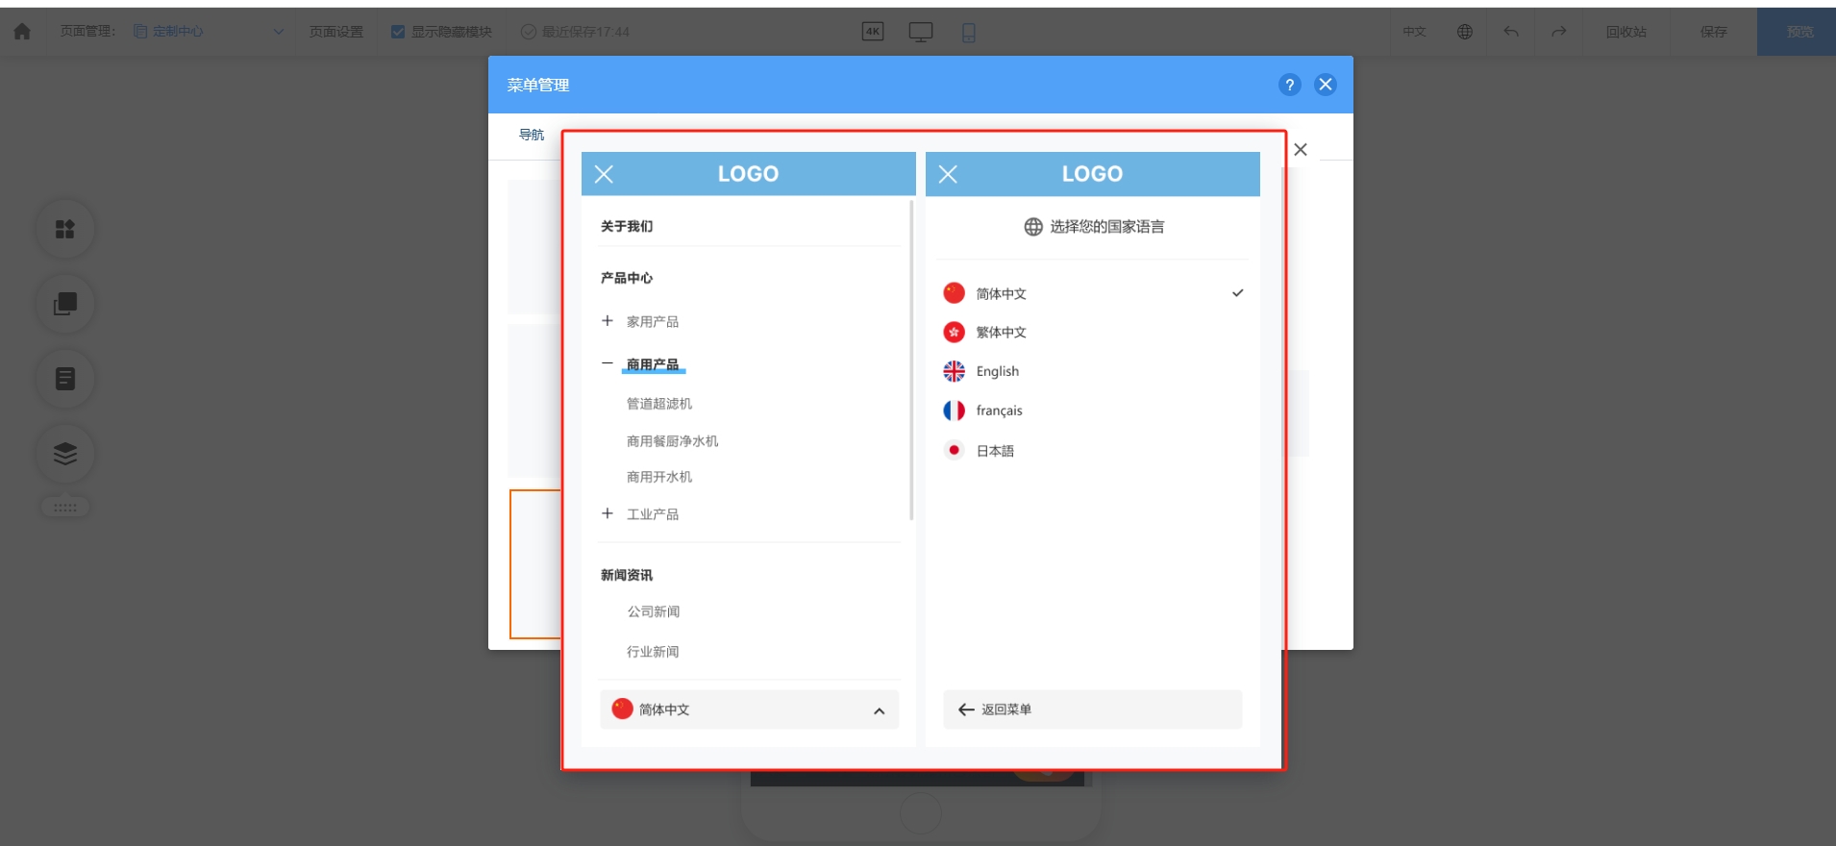Open the 定制中心 page management dropdown
1836x846 pixels.
209,32
